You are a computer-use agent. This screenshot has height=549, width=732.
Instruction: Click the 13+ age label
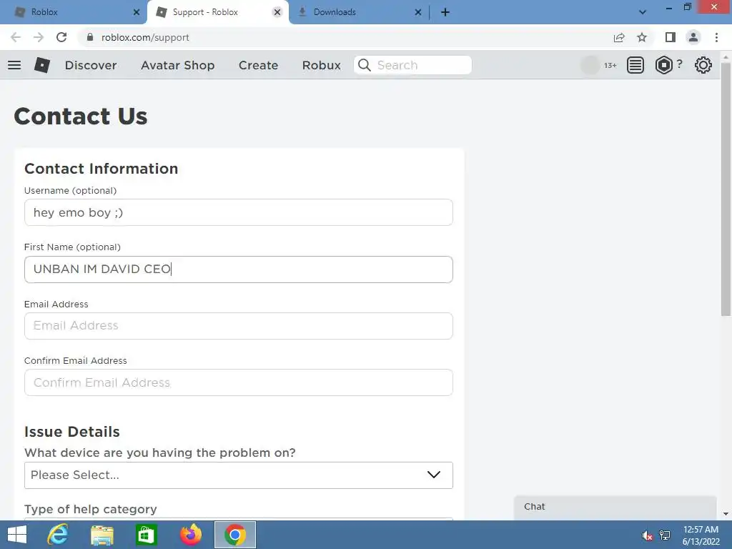(610, 65)
